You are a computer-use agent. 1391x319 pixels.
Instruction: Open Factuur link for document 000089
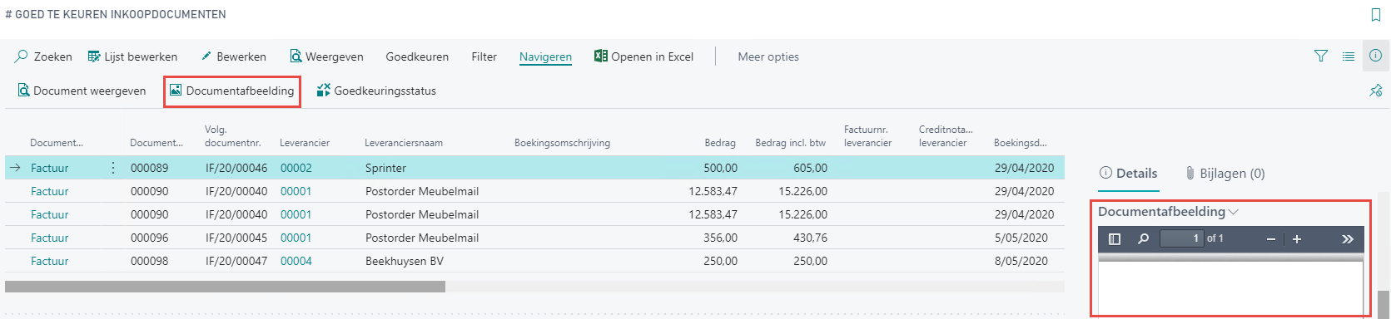tap(50, 168)
